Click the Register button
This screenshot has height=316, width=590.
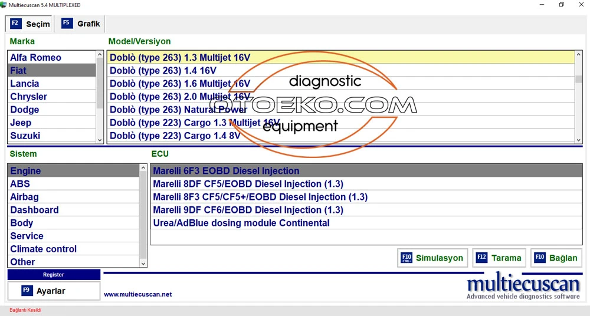tap(54, 275)
